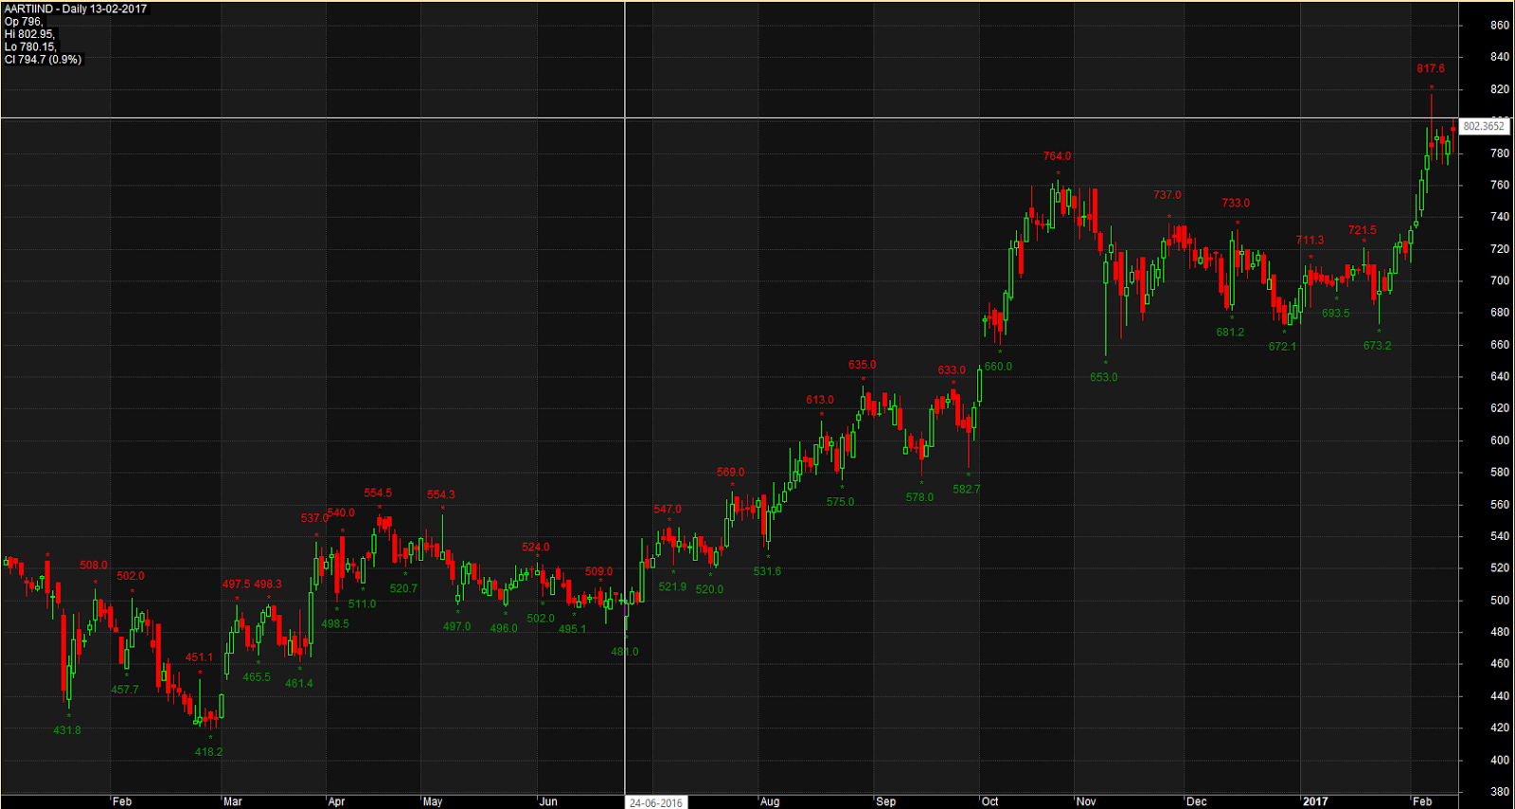Click the 569.0 swing high label
1515x809 pixels.
731,472
